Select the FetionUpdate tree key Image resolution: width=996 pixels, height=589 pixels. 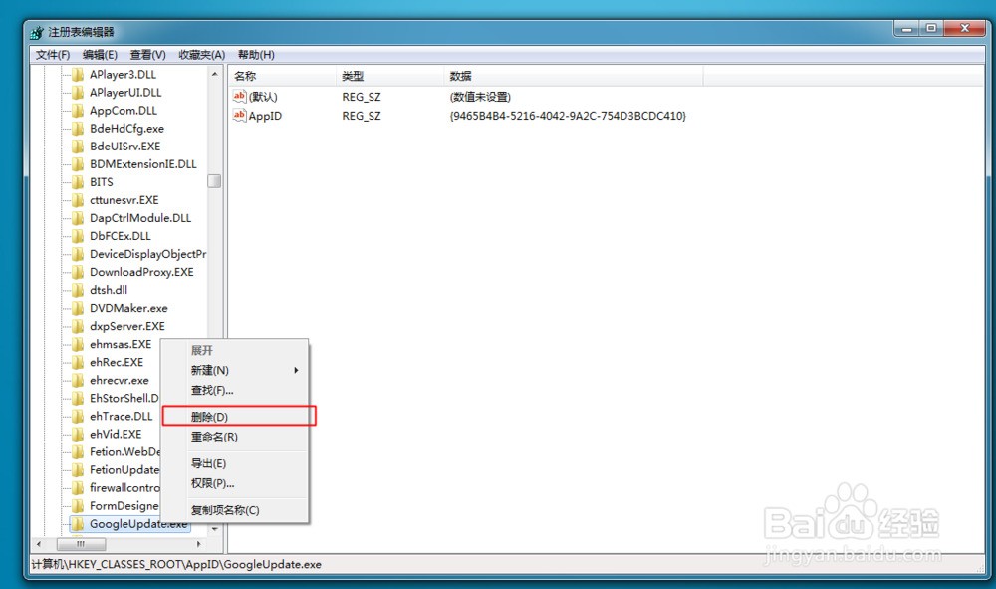[124, 470]
